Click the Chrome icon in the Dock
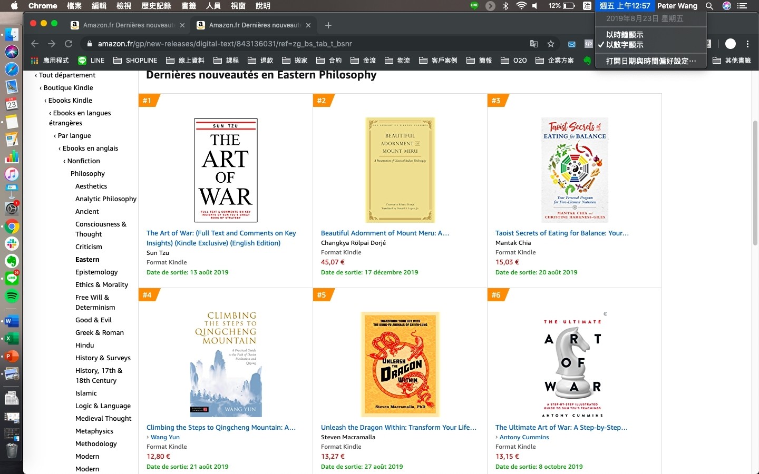Screen dimensions: 759x474 coord(12,226)
